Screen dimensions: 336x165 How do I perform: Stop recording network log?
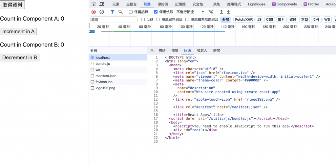coord(94,12)
